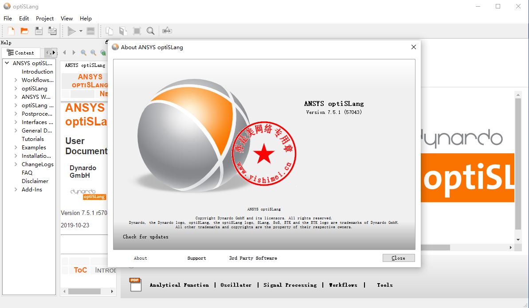
Task: Click the Close button in About dialog
Action: click(399, 258)
